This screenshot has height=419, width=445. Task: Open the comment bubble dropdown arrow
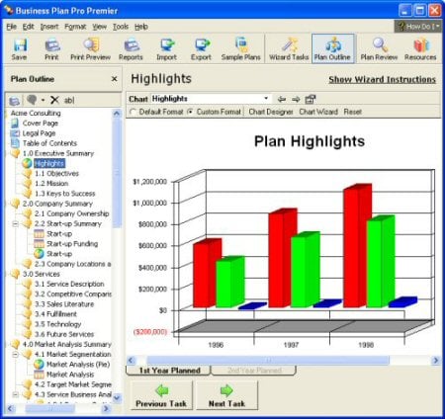pos(43,100)
